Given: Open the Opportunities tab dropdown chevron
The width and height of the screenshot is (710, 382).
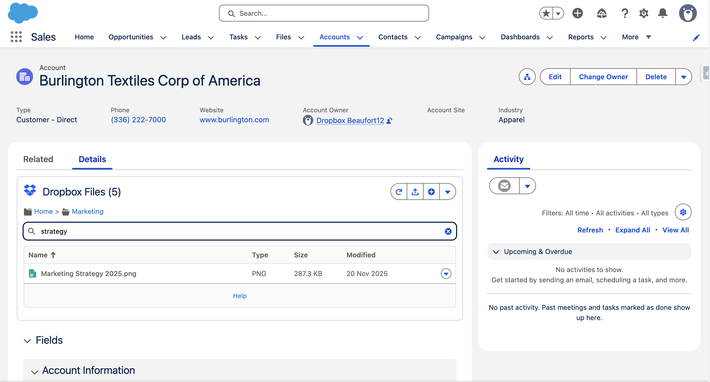Looking at the screenshot, I should (163, 38).
